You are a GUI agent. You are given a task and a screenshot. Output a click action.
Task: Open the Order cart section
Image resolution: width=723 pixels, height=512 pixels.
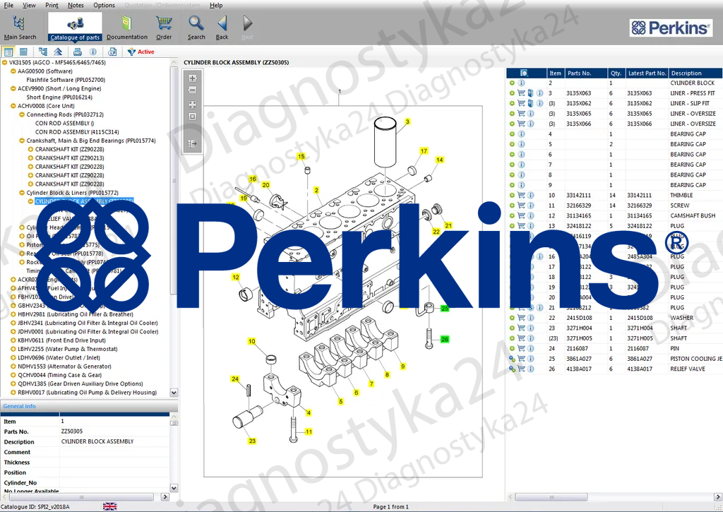point(164,28)
